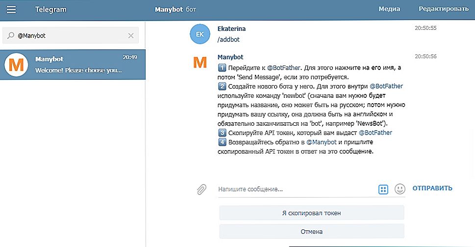Focus the Напишите сообщение input field

(x=294, y=189)
